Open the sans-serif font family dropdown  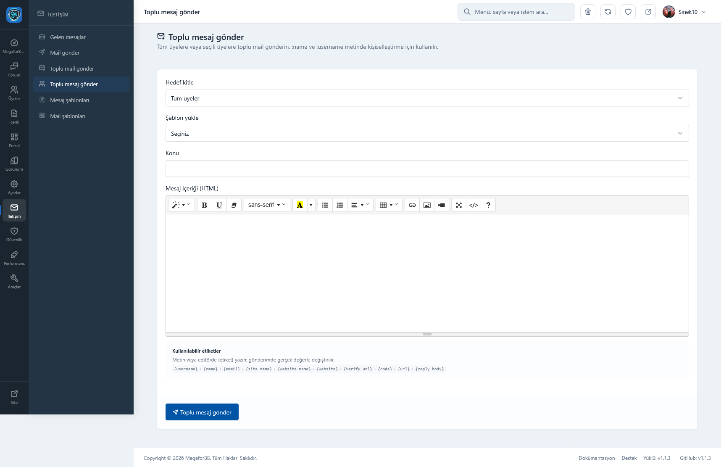[267, 205]
